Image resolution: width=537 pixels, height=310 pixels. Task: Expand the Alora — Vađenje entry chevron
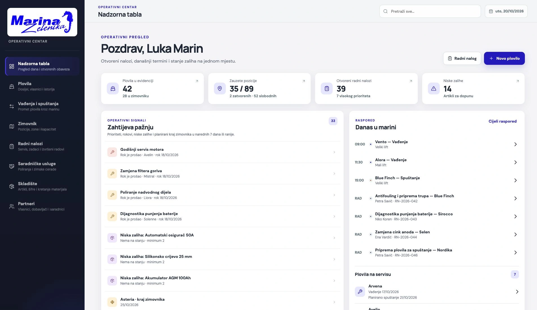click(x=515, y=162)
